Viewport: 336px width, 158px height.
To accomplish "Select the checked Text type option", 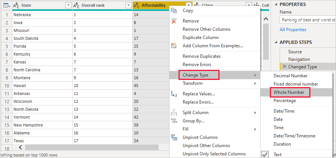I will coord(278,154).
